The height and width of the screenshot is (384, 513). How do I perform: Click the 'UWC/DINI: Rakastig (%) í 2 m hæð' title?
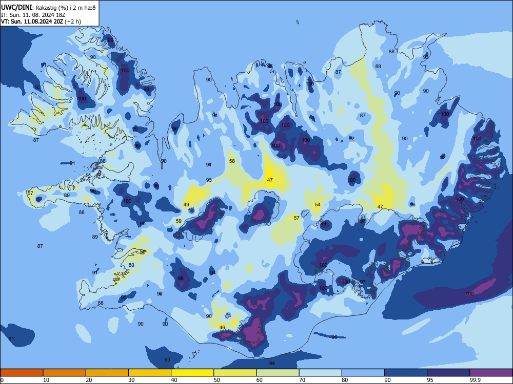[48, 7]
